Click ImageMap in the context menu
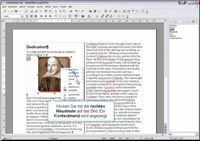 pos(73,90)
